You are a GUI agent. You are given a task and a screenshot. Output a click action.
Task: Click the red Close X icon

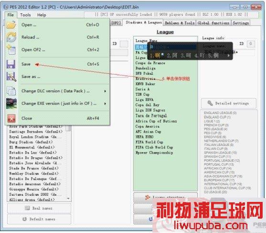[11, 118]
